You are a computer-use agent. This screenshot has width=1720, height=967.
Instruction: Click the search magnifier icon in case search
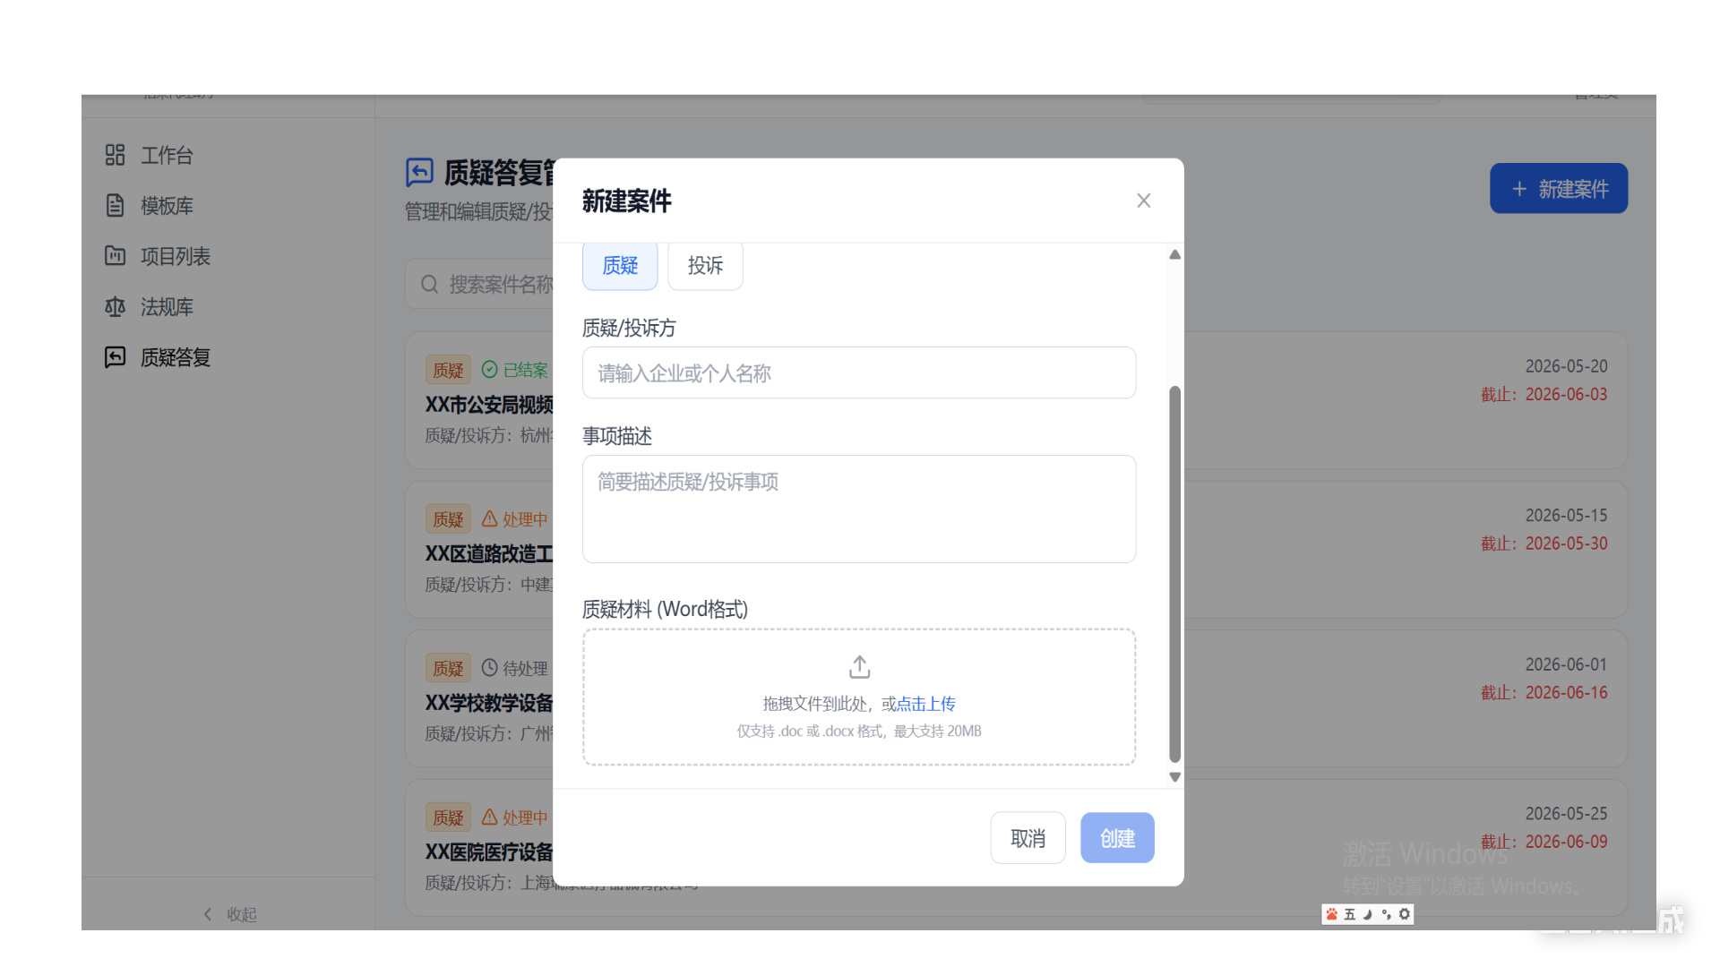(x=429, y=285)
